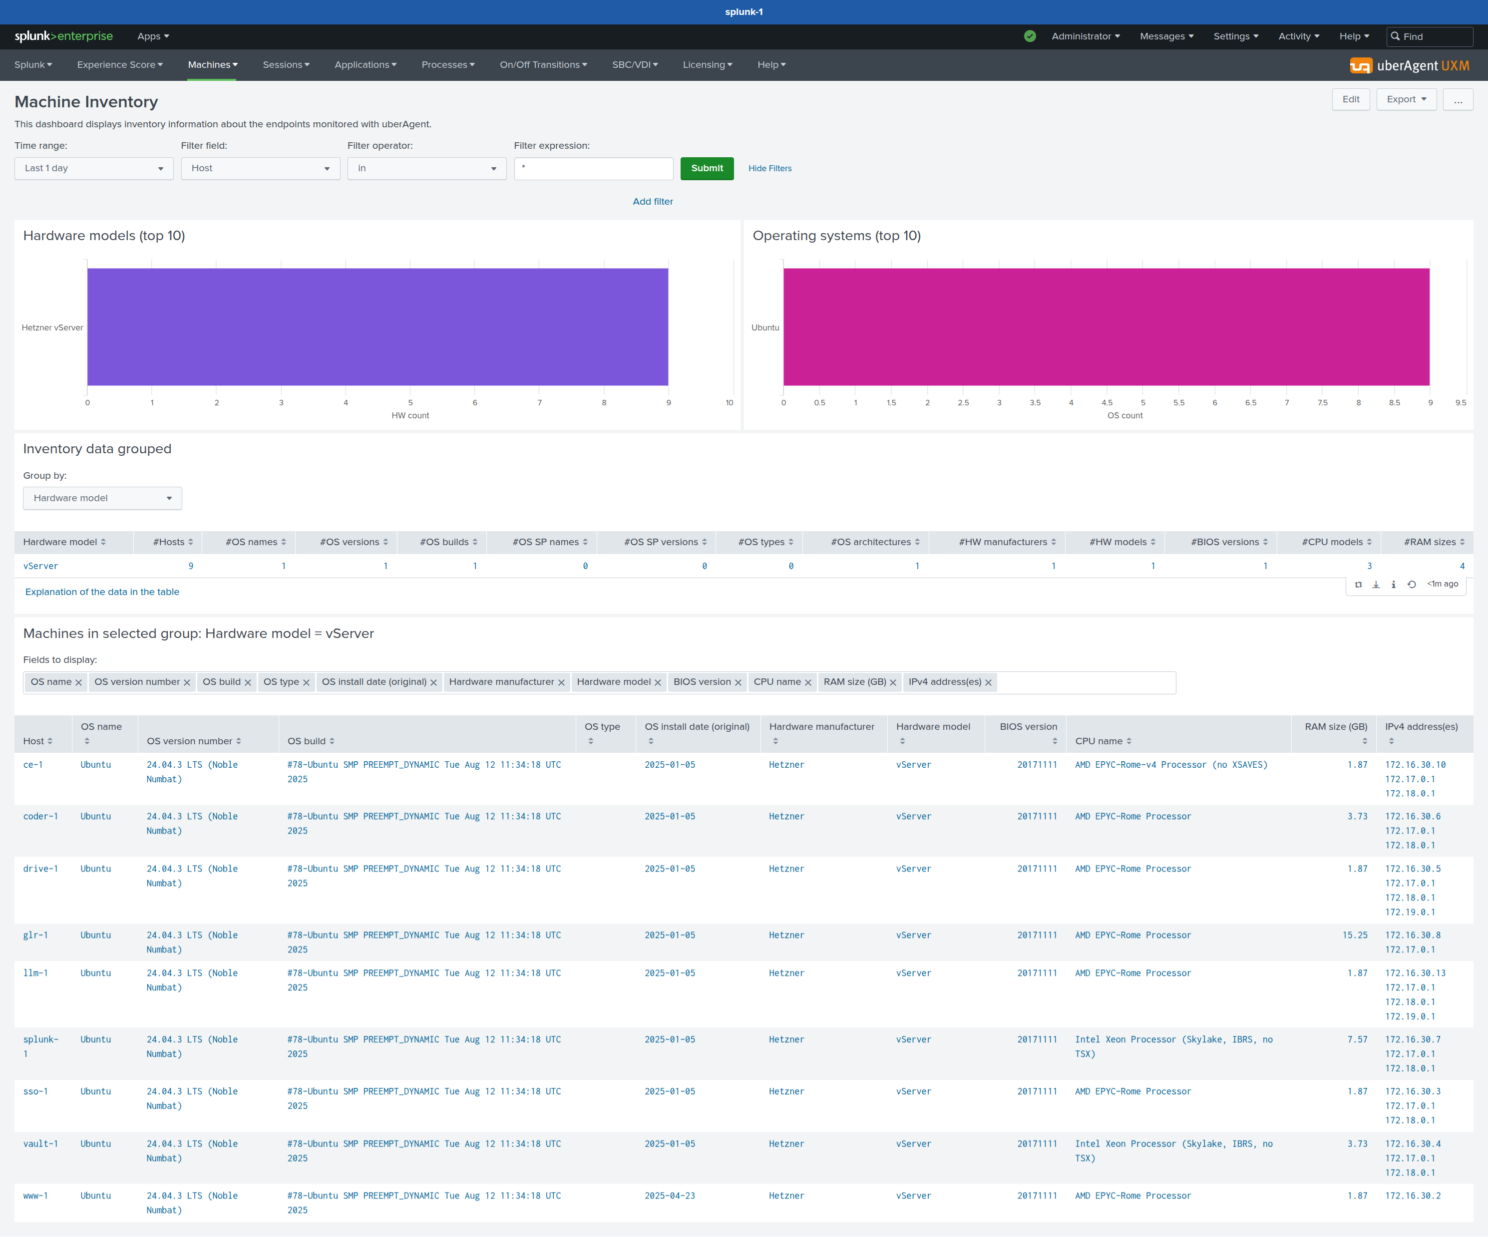Open the Settings dropdown
Image resolution: width=1488 pixels, height=1237 pixels.
pos(1236,36)
